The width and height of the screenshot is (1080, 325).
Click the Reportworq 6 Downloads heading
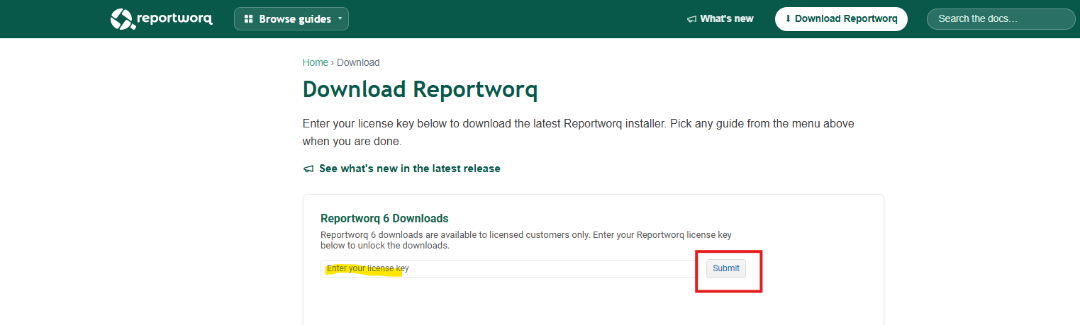click(x=384, y=218)
